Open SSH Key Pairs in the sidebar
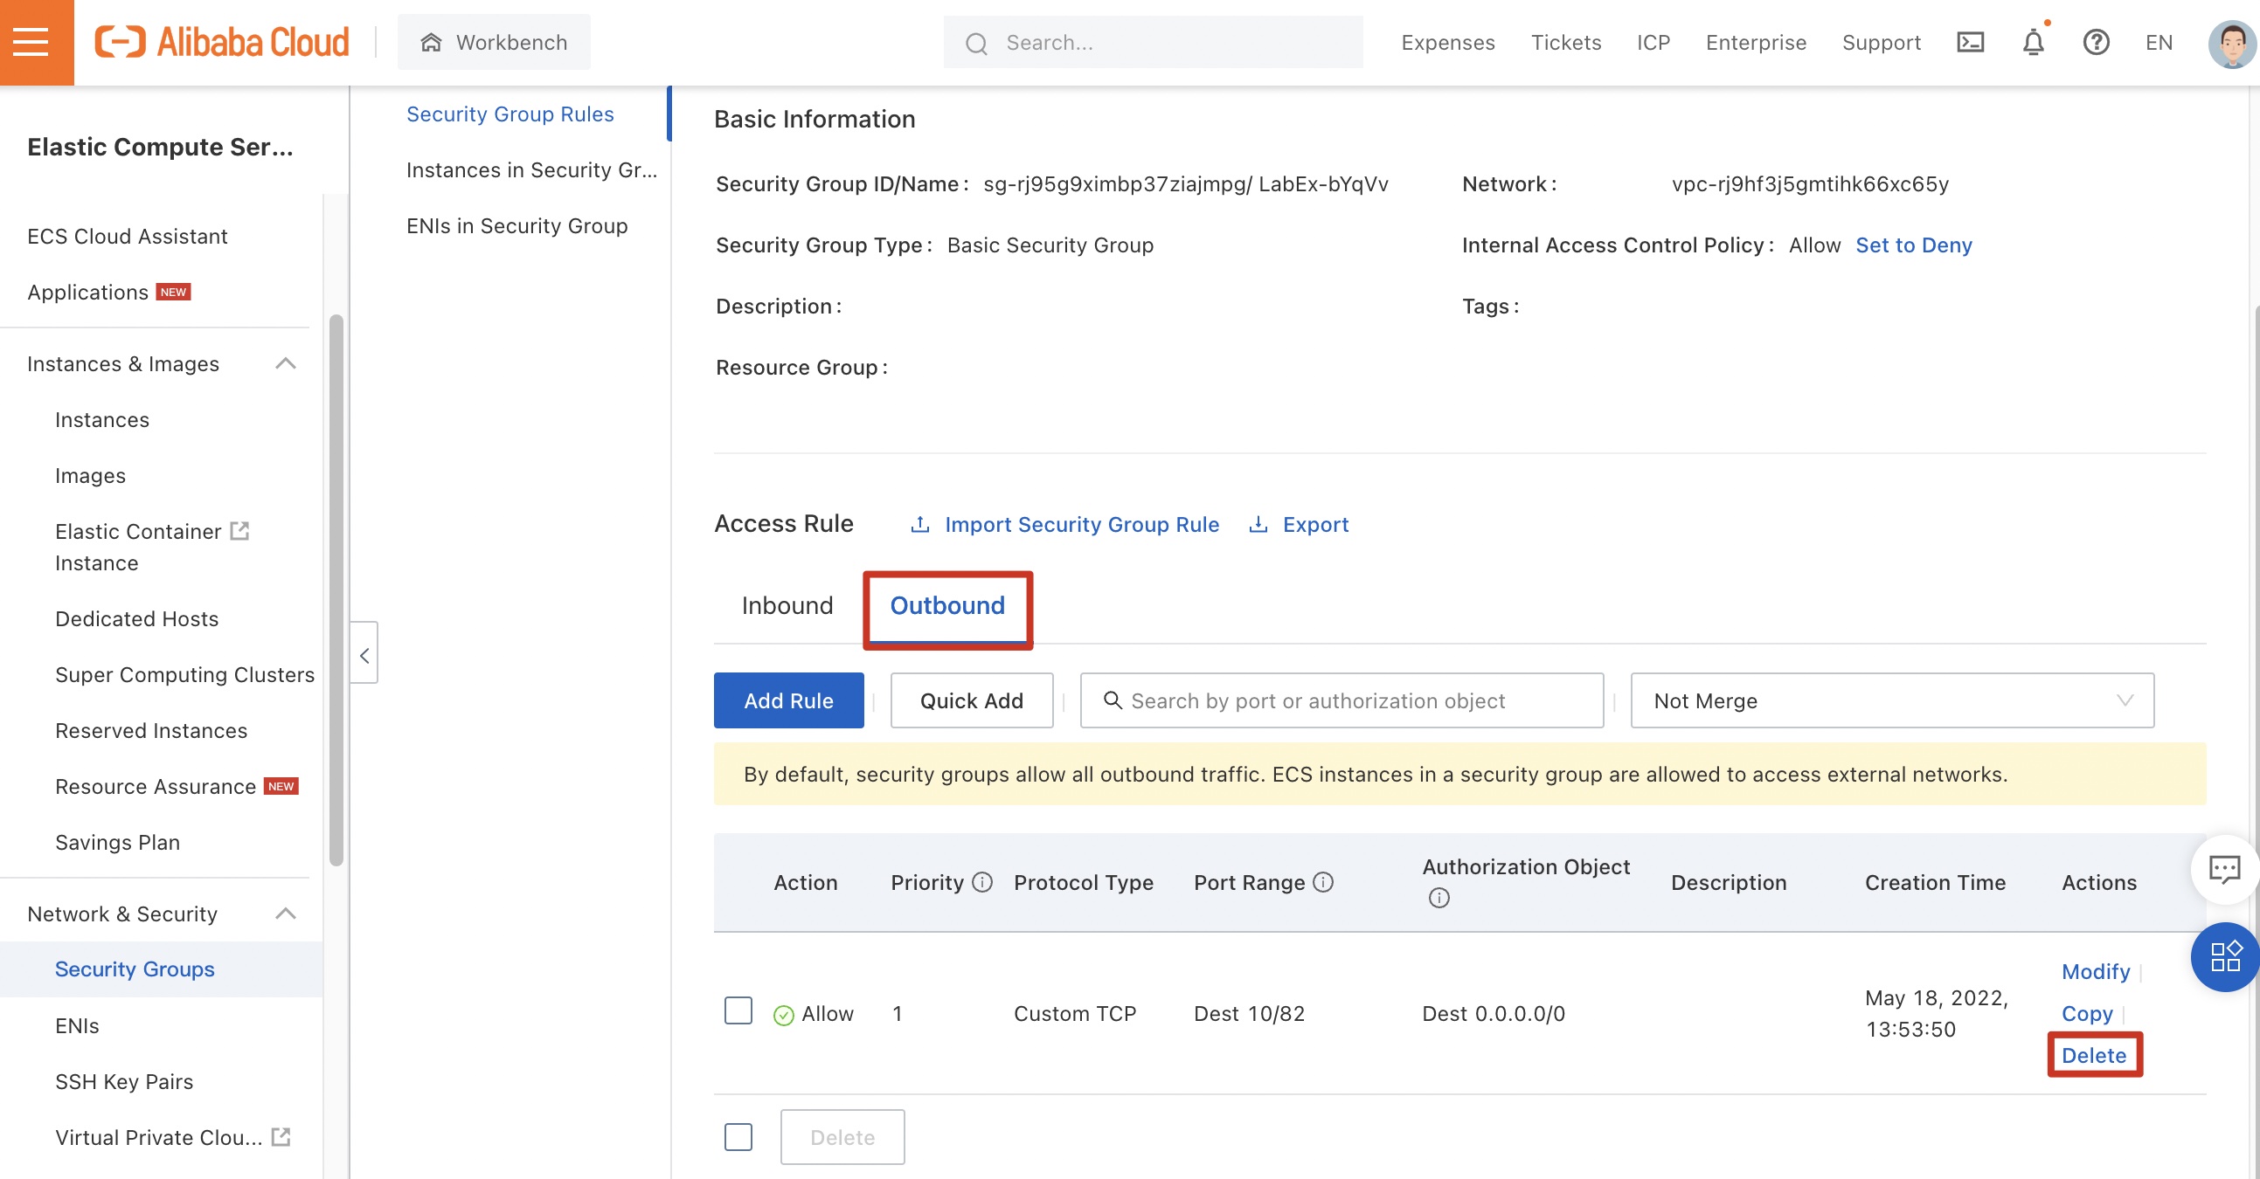Screen dimensions: 2260x1179 pos(124,1082)
